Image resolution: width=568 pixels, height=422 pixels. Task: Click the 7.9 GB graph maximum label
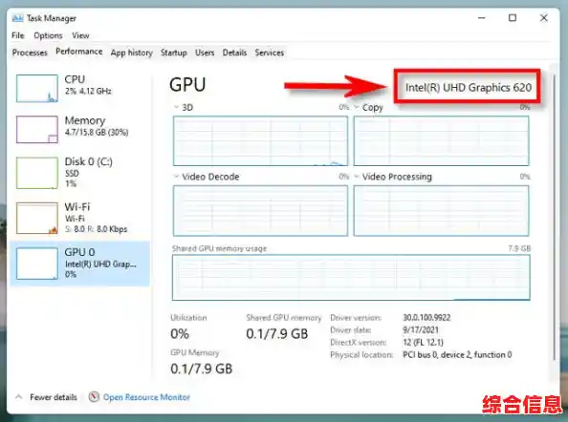coord(519,248)
